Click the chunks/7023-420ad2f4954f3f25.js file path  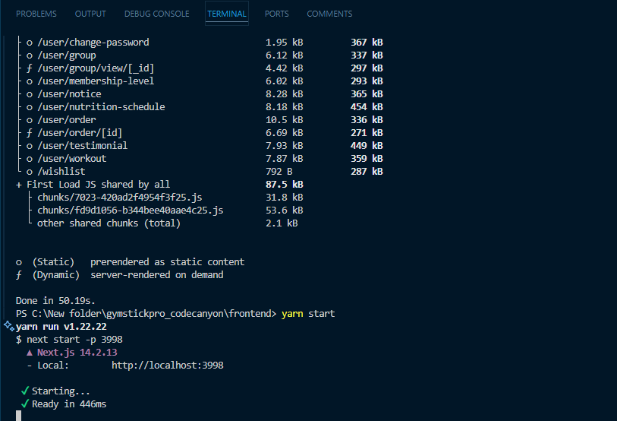coord(119,198)
